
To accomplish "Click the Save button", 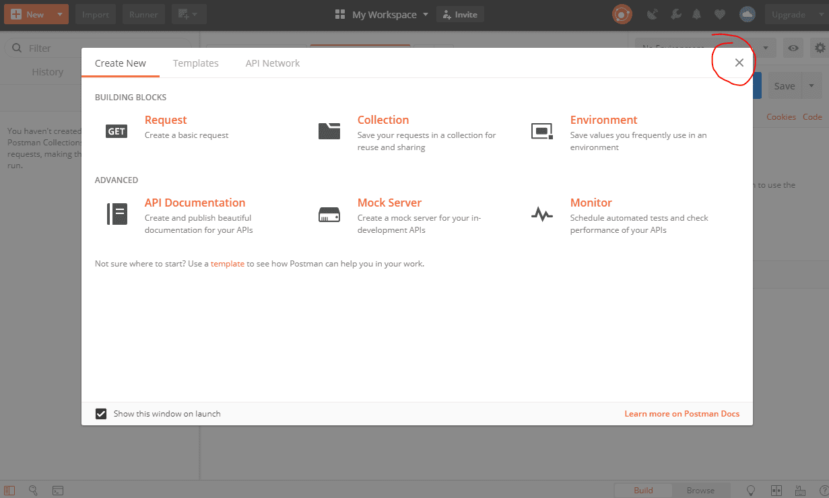I will (x=785, y=86).
